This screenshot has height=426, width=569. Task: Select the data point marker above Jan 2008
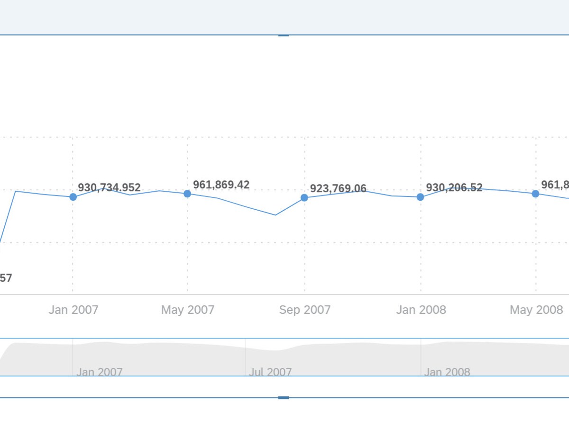[x=420, y=197]
